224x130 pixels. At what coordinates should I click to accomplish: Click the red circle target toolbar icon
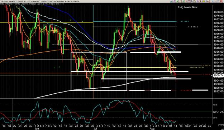click(189, 1)
